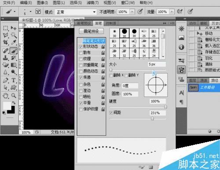Toggle the Smoothing checkbox
Screen dimensions: 220x170
click(81, 103)
